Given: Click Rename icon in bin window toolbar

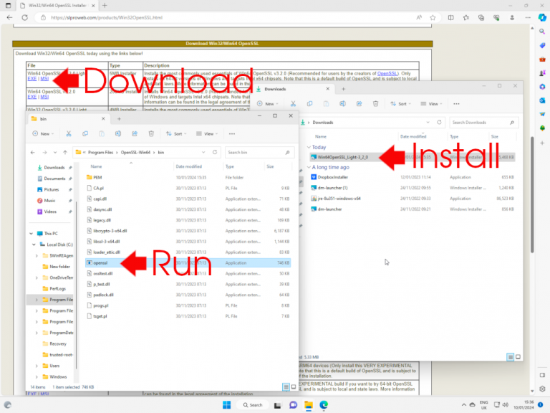Looking at the screenshot, I should pyautogui.click(x=118, y=134).
